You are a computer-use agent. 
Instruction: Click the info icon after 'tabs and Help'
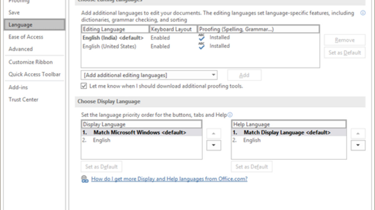tap(230, 115)
